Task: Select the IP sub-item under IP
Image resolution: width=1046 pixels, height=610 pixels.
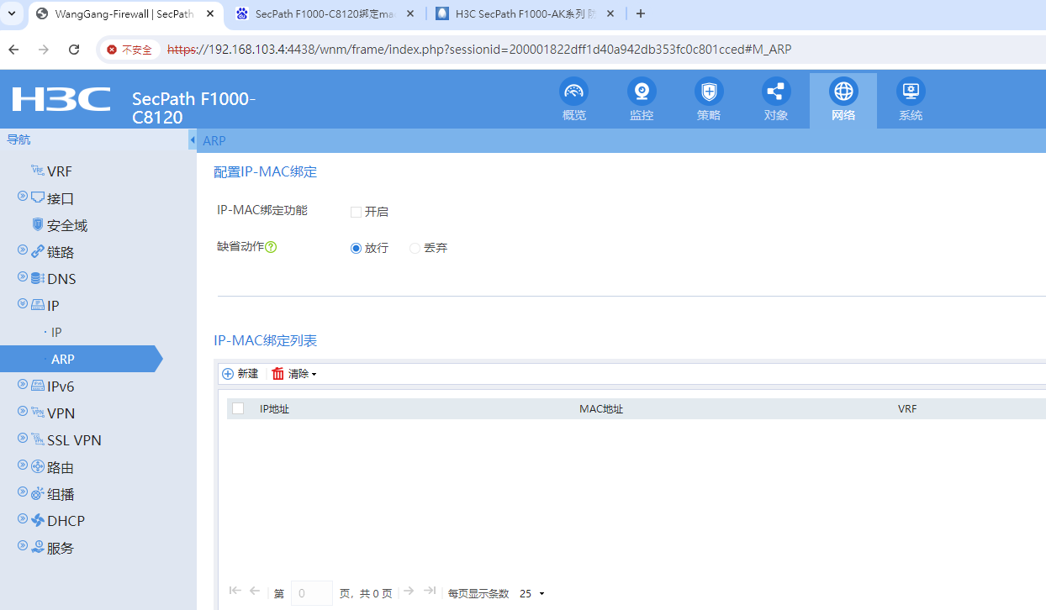Action: coord(56,332)
